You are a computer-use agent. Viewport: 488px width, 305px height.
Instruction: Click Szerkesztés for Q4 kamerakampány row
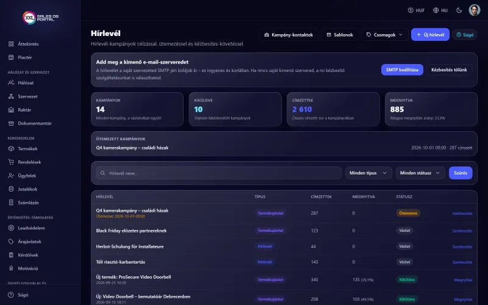(462, 213)
